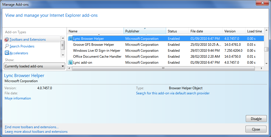Click the Lync Browser Helper row icon
Image resolution: width=271 pixels, height=137 pixels.
pos(70,38)
